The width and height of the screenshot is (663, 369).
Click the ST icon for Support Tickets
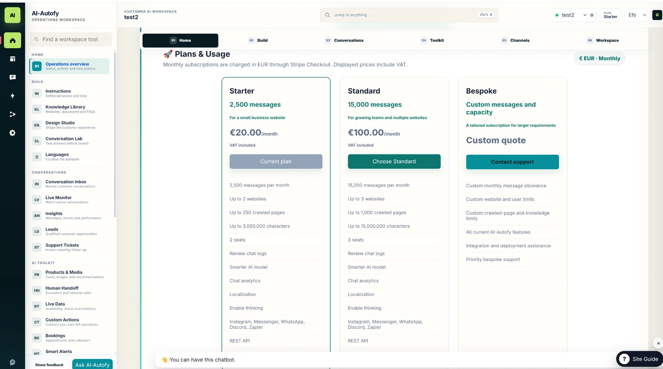tap(37, 247)
